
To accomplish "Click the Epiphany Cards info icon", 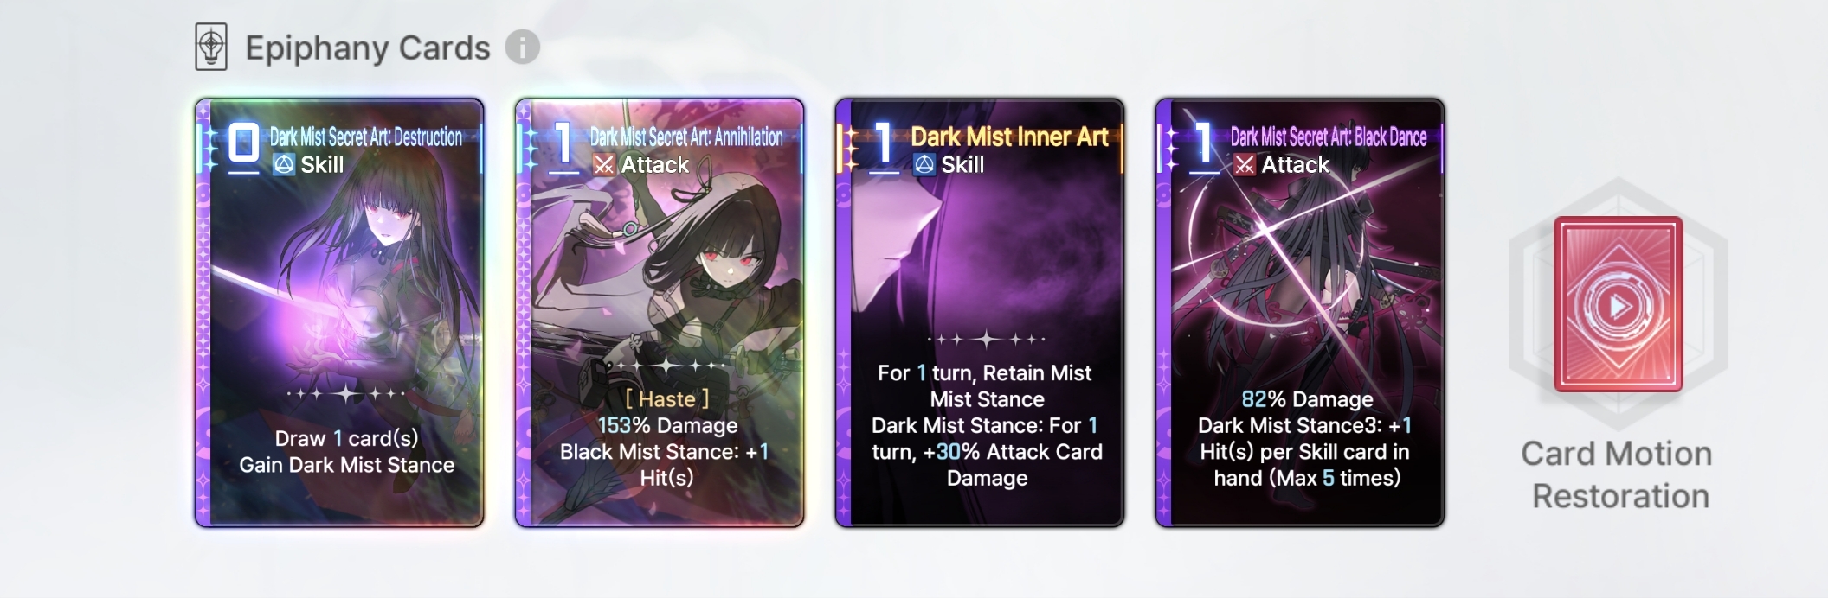I will (522, 47).
